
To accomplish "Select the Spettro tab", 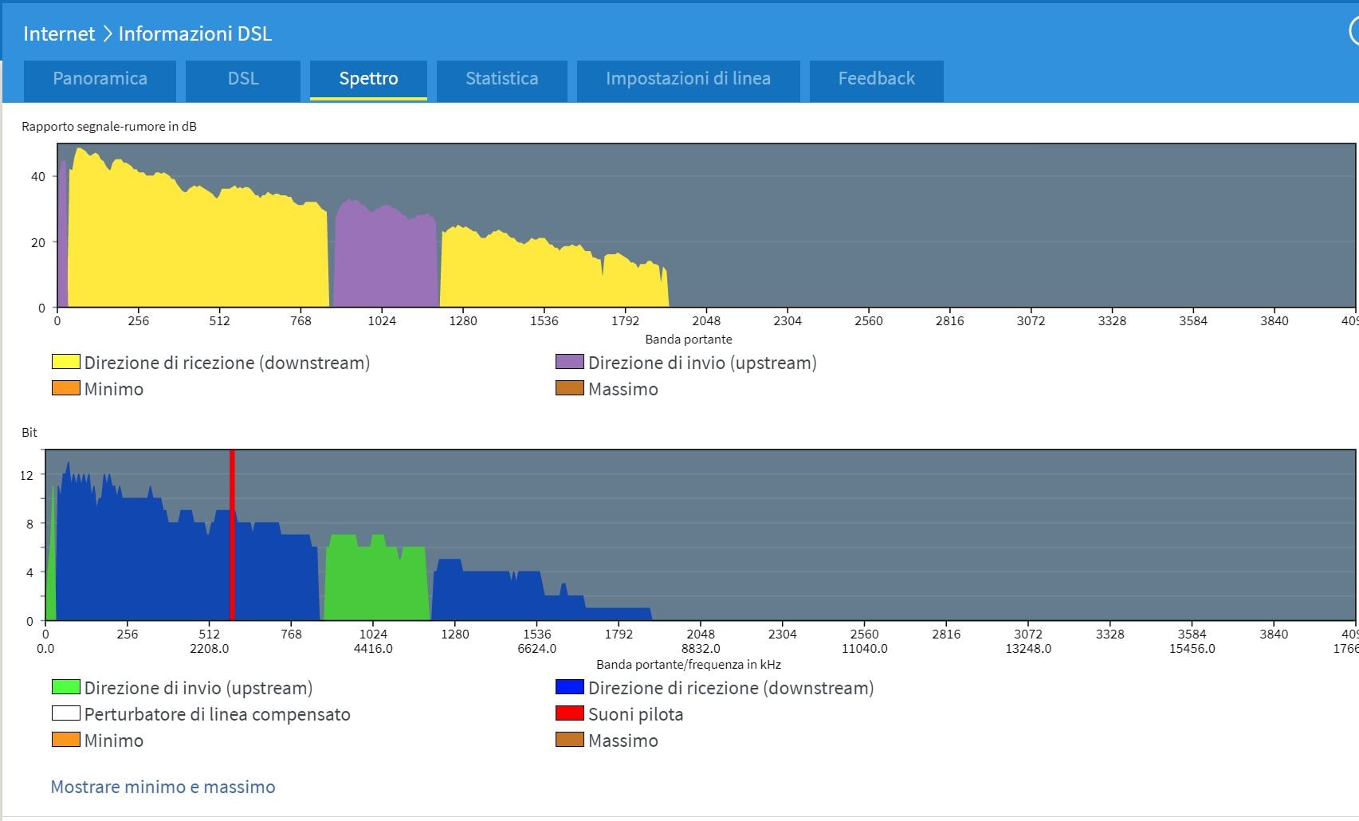I will click(x=368, y=79).
